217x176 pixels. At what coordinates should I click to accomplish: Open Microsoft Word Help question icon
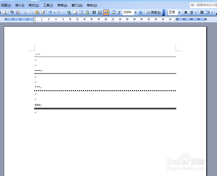point(141,12)
